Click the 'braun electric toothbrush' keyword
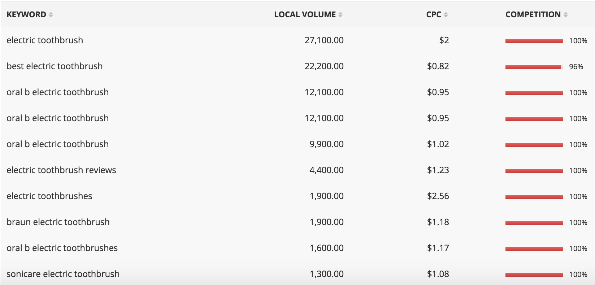This screenshot has height=285, width=595. [x=58, y=222]
